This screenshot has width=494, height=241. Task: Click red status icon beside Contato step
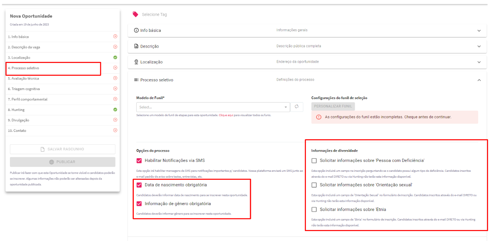[115, 130]
